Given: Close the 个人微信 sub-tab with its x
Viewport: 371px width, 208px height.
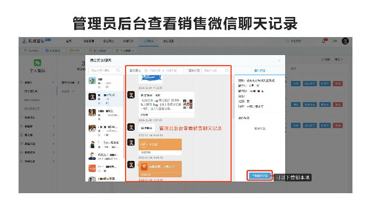Looking at the screenshot, I should tap(133, 51).
